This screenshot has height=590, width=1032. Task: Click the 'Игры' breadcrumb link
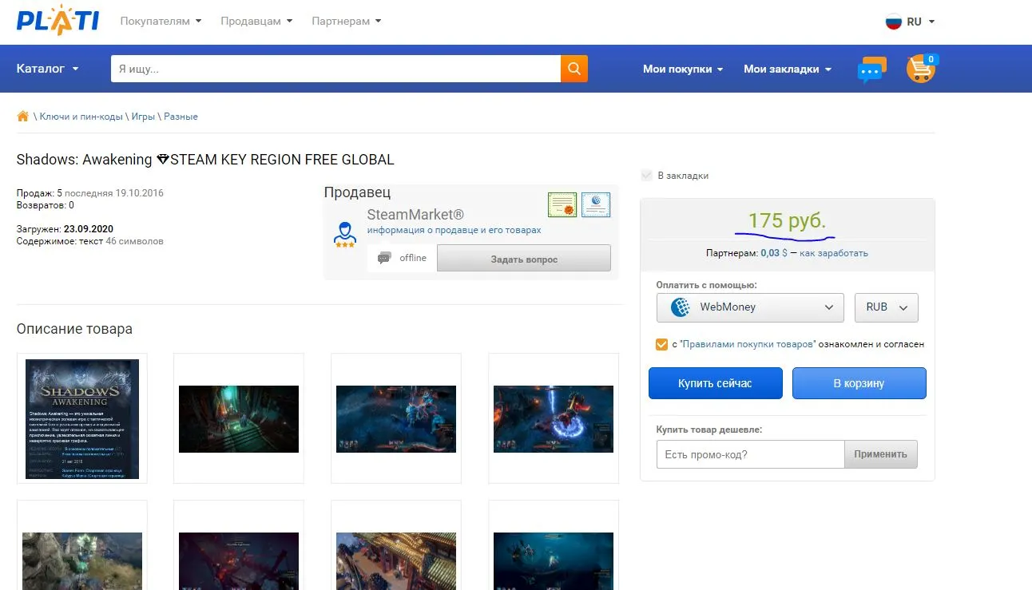(143, 117)
